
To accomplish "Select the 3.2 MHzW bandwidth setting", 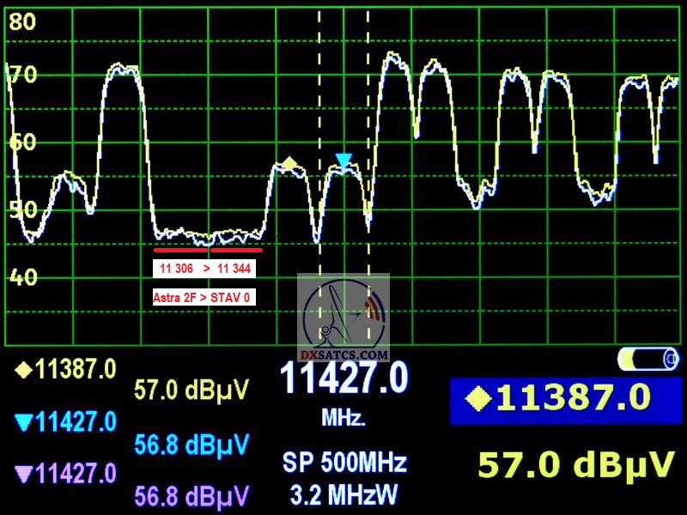I will pos(344,495).
